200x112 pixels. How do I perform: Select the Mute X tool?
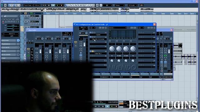click(81, 5)
